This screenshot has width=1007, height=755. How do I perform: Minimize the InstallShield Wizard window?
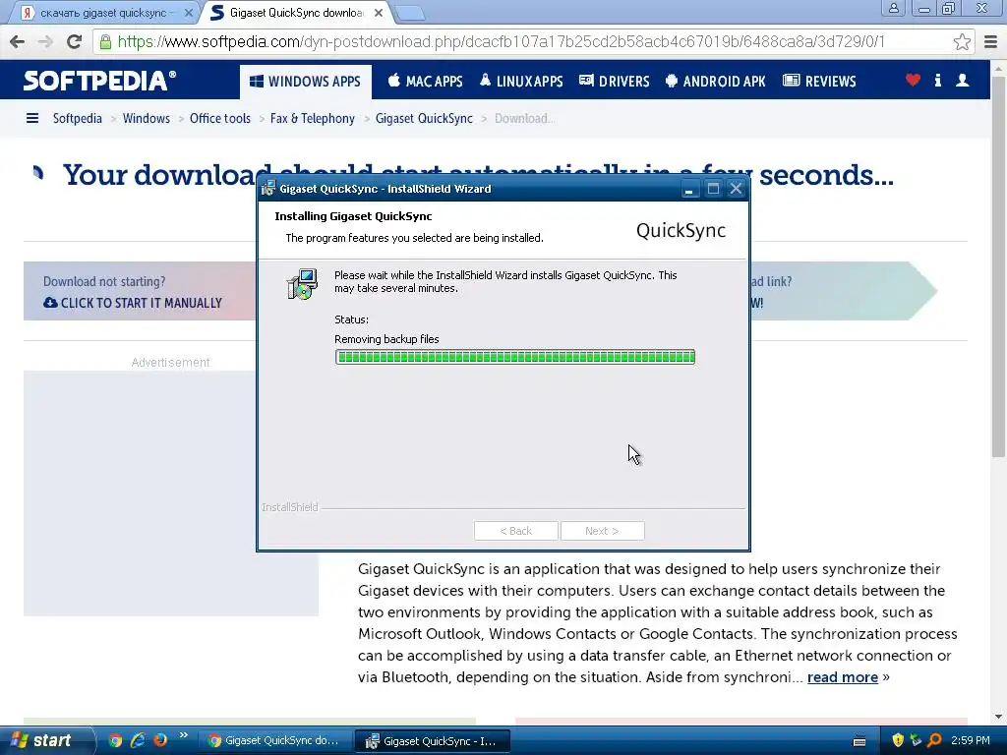[x=689, y=189]
